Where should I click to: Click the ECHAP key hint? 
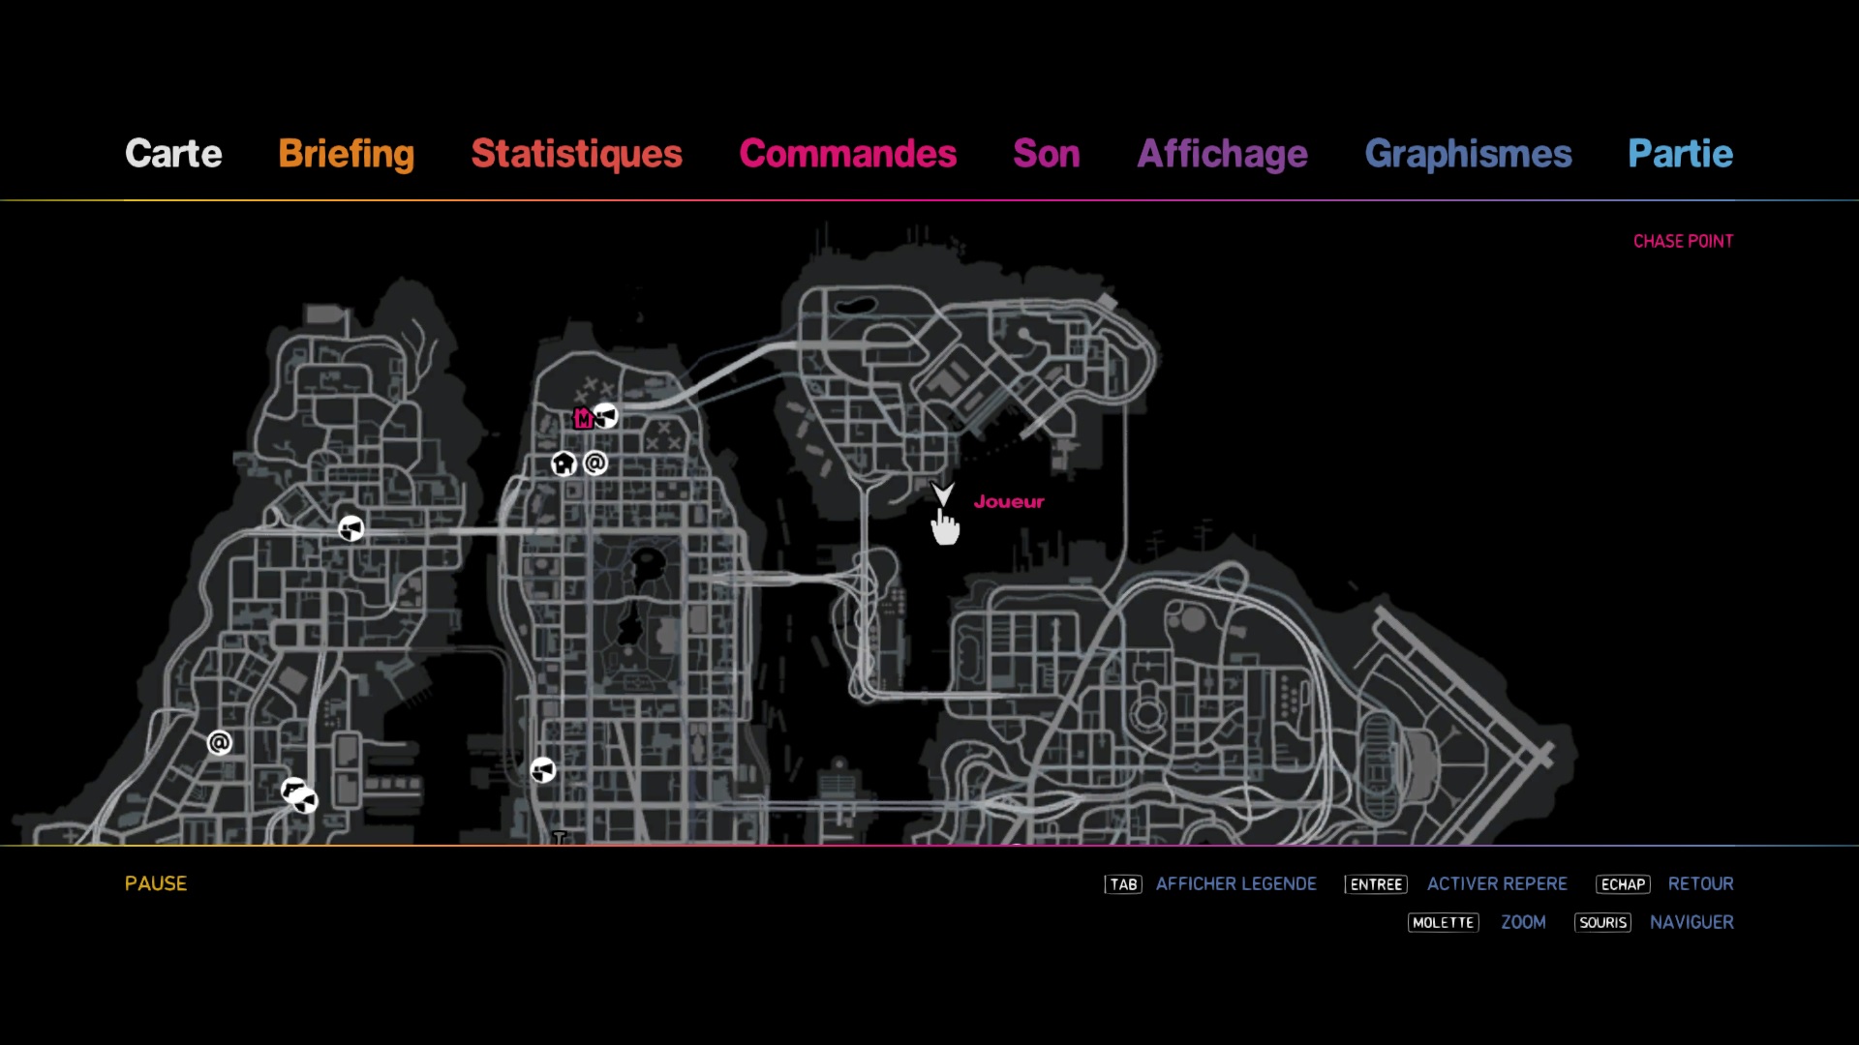tap(1623, 884)
